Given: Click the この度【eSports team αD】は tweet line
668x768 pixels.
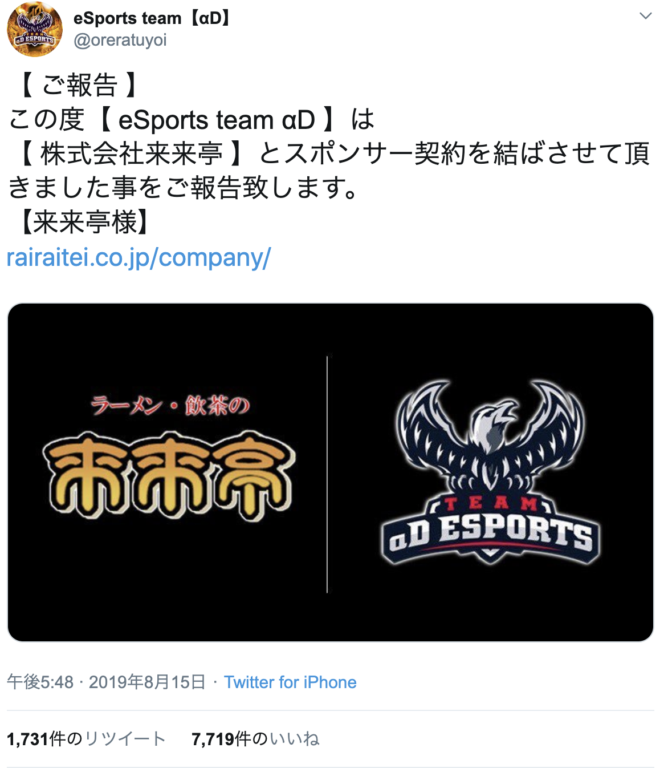Looking at the screenshot, I should [192, 120].
